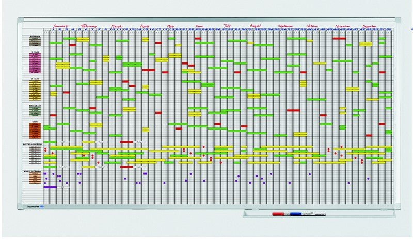The image size is (413, 240).
Task: Select the January month heading
Action: pos(60,25)
